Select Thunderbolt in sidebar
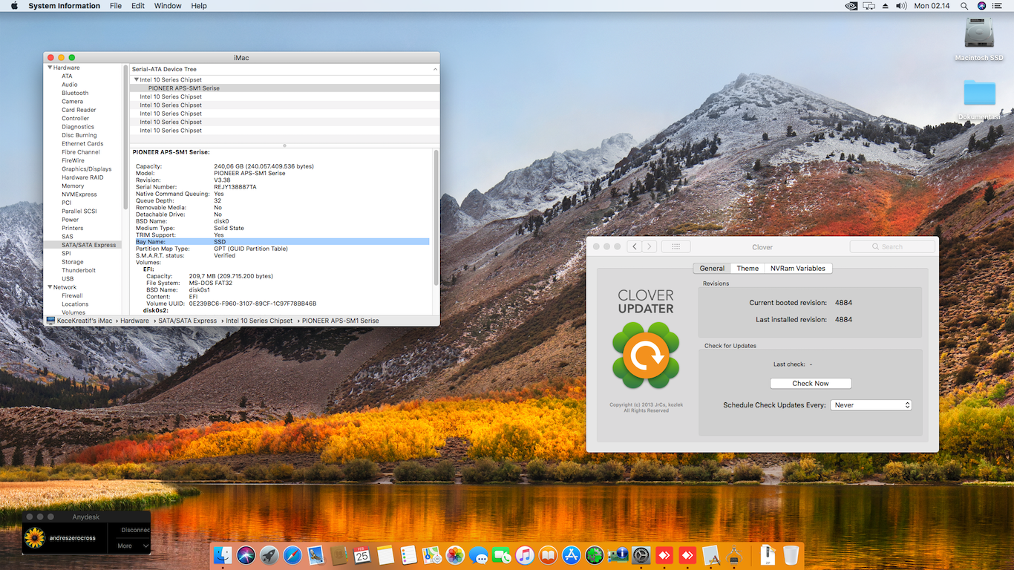 coord(79,270)
